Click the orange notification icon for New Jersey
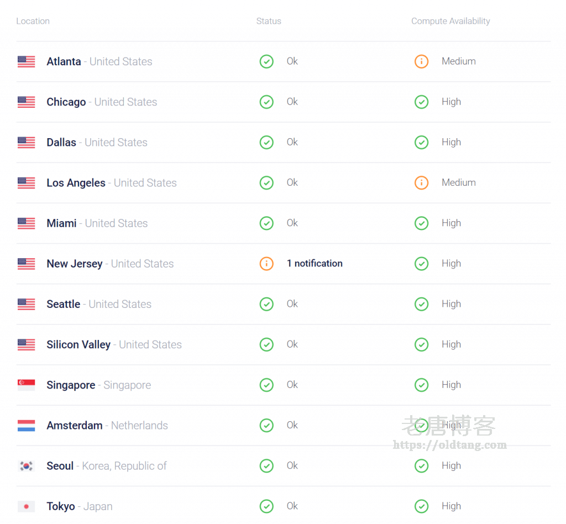566x524 pixels. tap(266, 264)
